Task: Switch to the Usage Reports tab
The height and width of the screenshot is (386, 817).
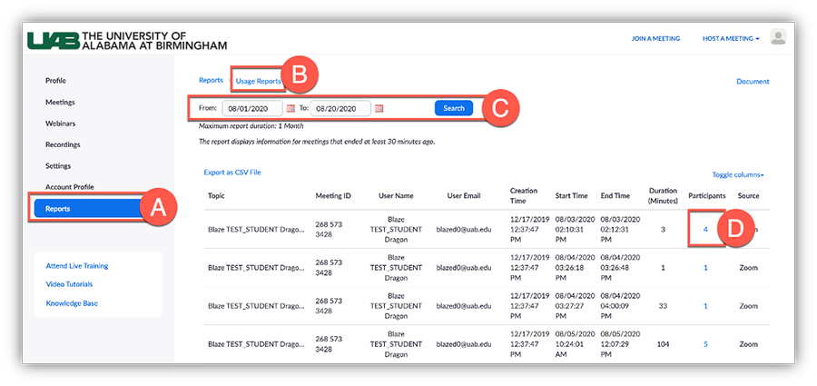Action: click(x=258, y=82)
